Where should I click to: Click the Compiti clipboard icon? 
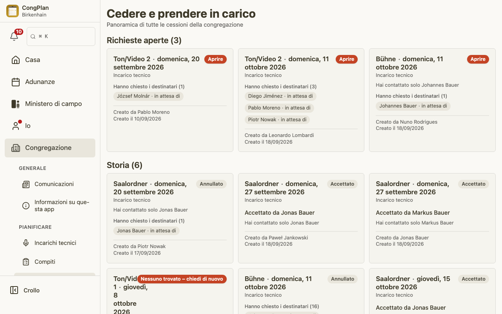(x=26, y=262)
